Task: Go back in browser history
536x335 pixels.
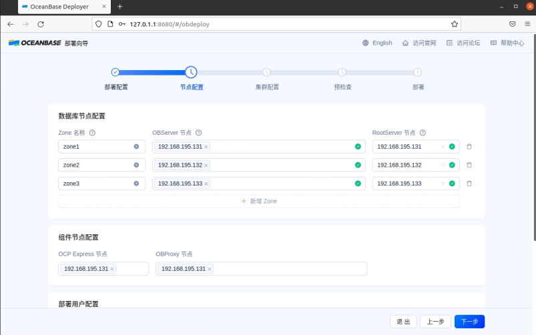Action: [x=11, y=24]
